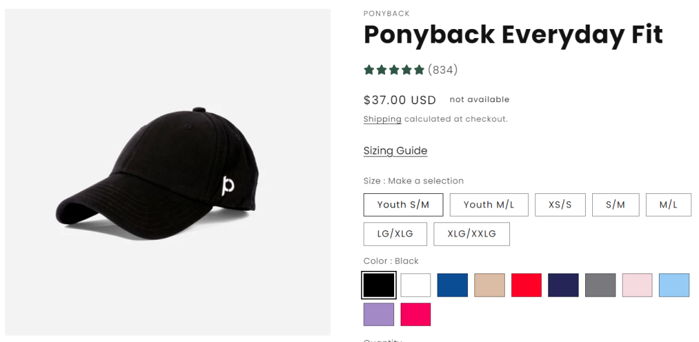
Task: Pick the gray color swatch
Action: pos(600,285)
